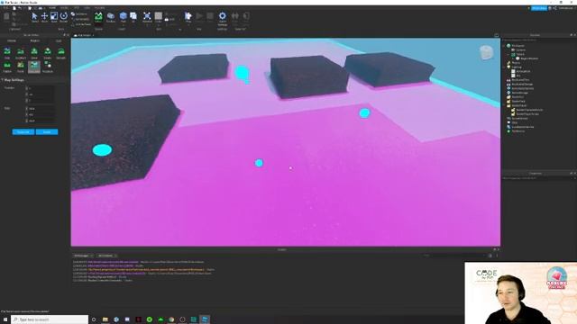Screen dimensions: 577x324
Task: Click the Paste icon in ribbon
Action: click(6, 16)
